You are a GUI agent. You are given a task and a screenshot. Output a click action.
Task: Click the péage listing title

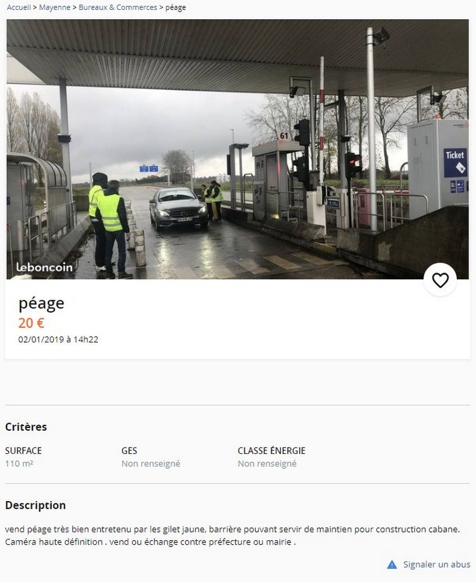41,304
